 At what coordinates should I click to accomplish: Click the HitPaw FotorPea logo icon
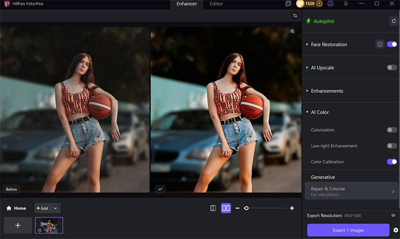7,3
